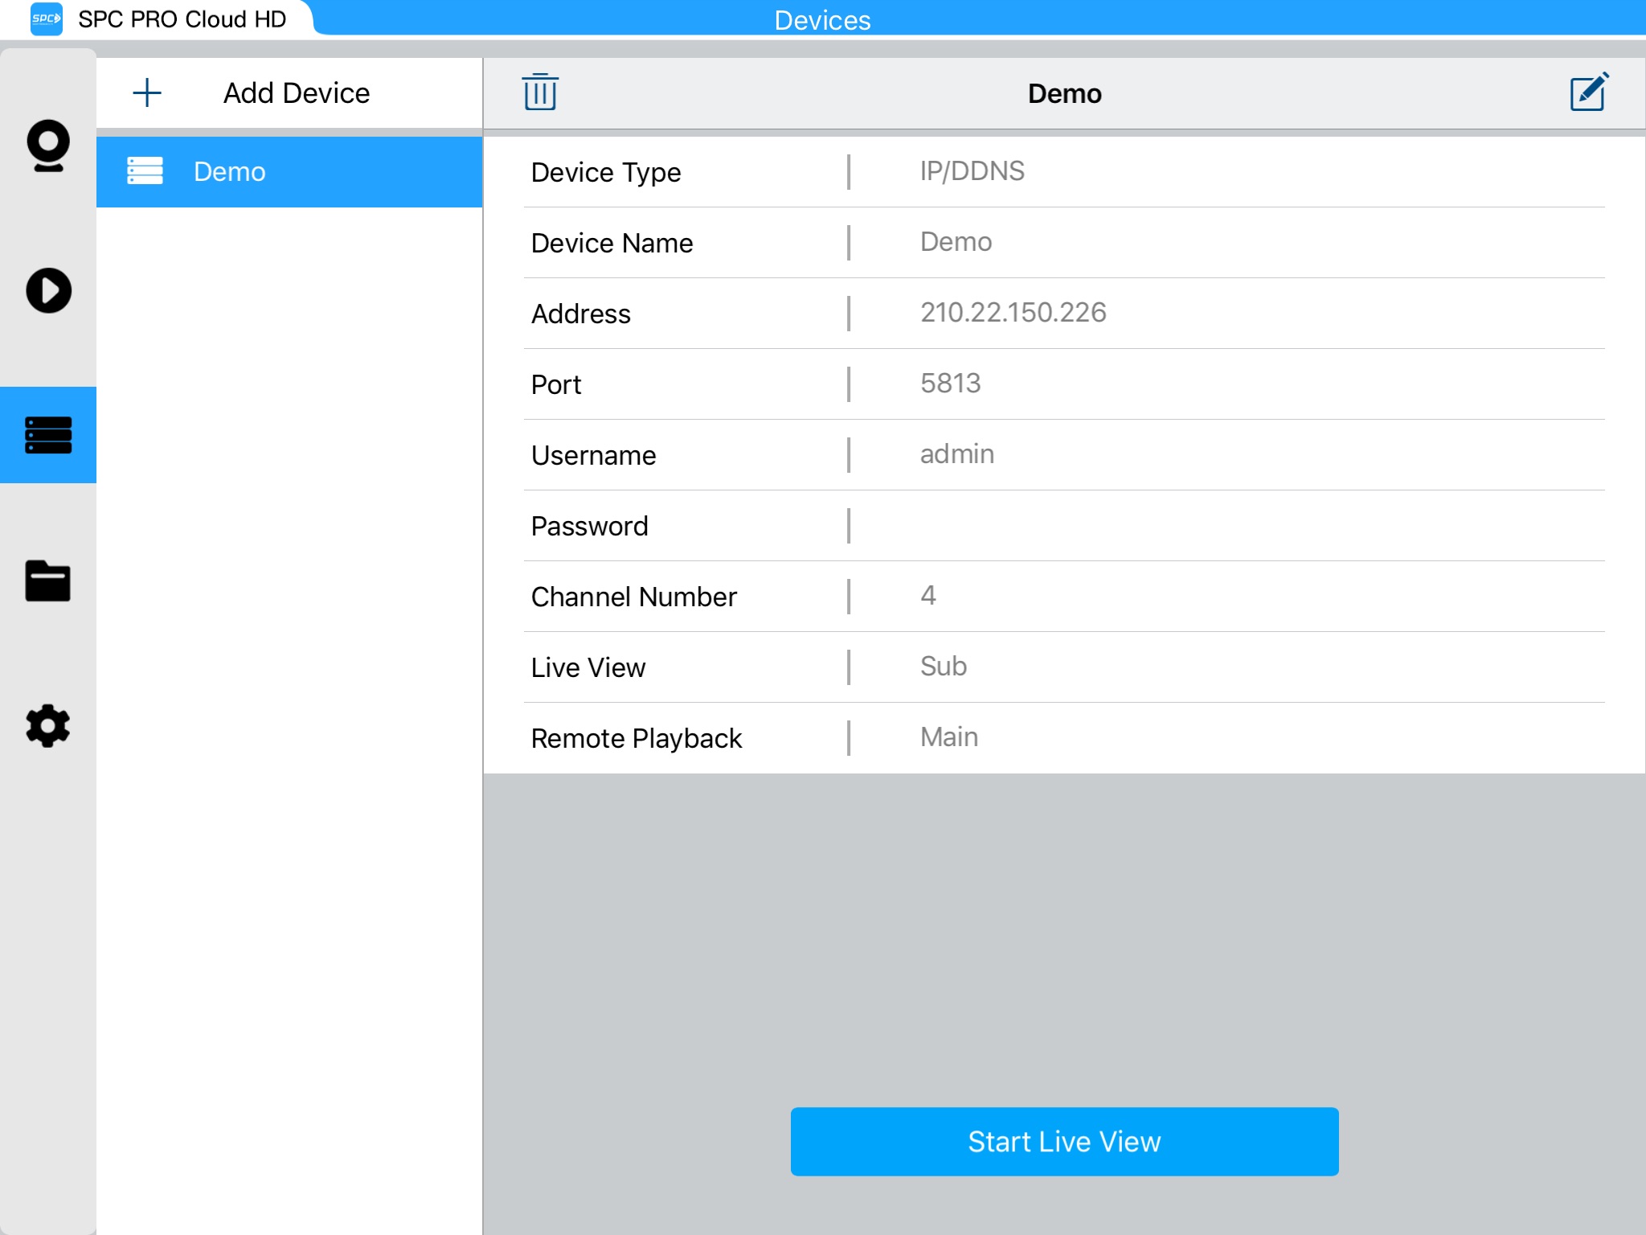The height and width of the screenshot is (1235, 1646).
Task: Click the Username field showing admin
Action: coord(956,454)
